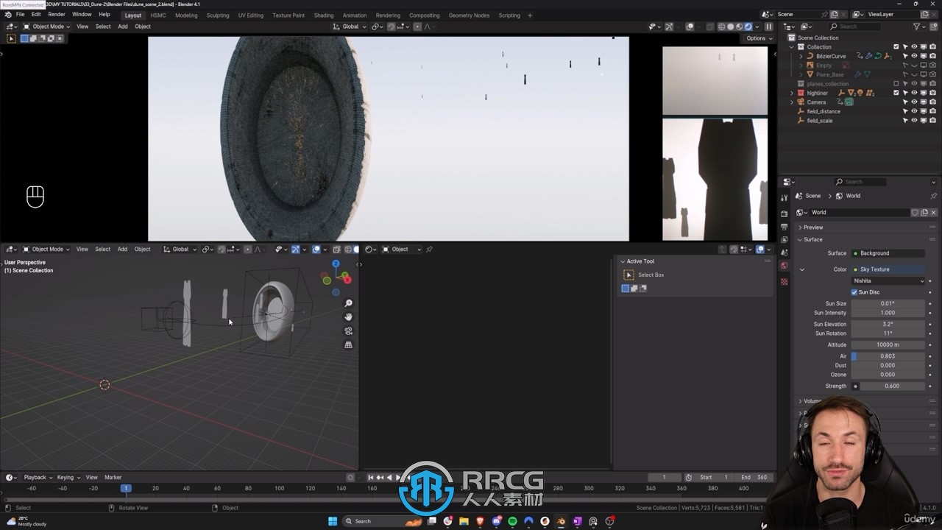Click the Strength value slider
942x530 pixels.
[893, 386]
